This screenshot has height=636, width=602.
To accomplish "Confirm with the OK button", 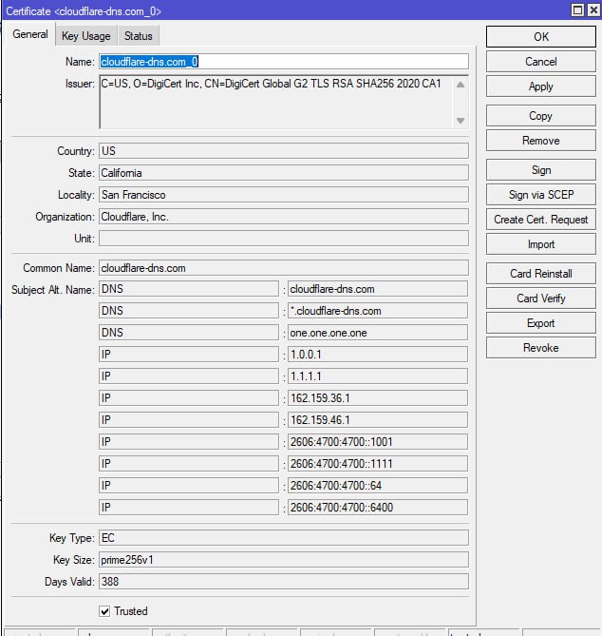I will click(x=541, y=37).
